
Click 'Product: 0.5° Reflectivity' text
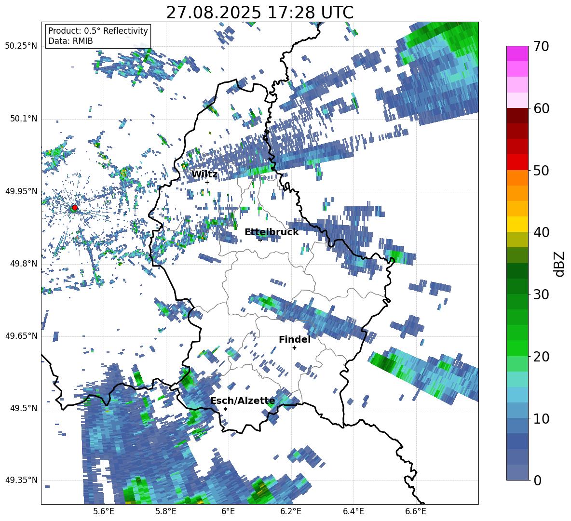tap(98, 31)
